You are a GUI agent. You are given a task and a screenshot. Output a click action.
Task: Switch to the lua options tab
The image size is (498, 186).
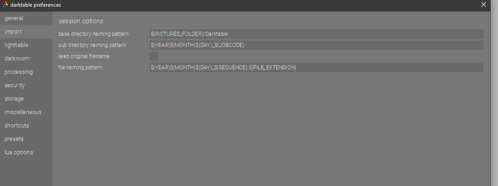click(19, 152)
